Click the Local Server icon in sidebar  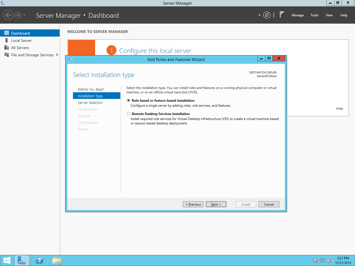(x=7, y=40)
